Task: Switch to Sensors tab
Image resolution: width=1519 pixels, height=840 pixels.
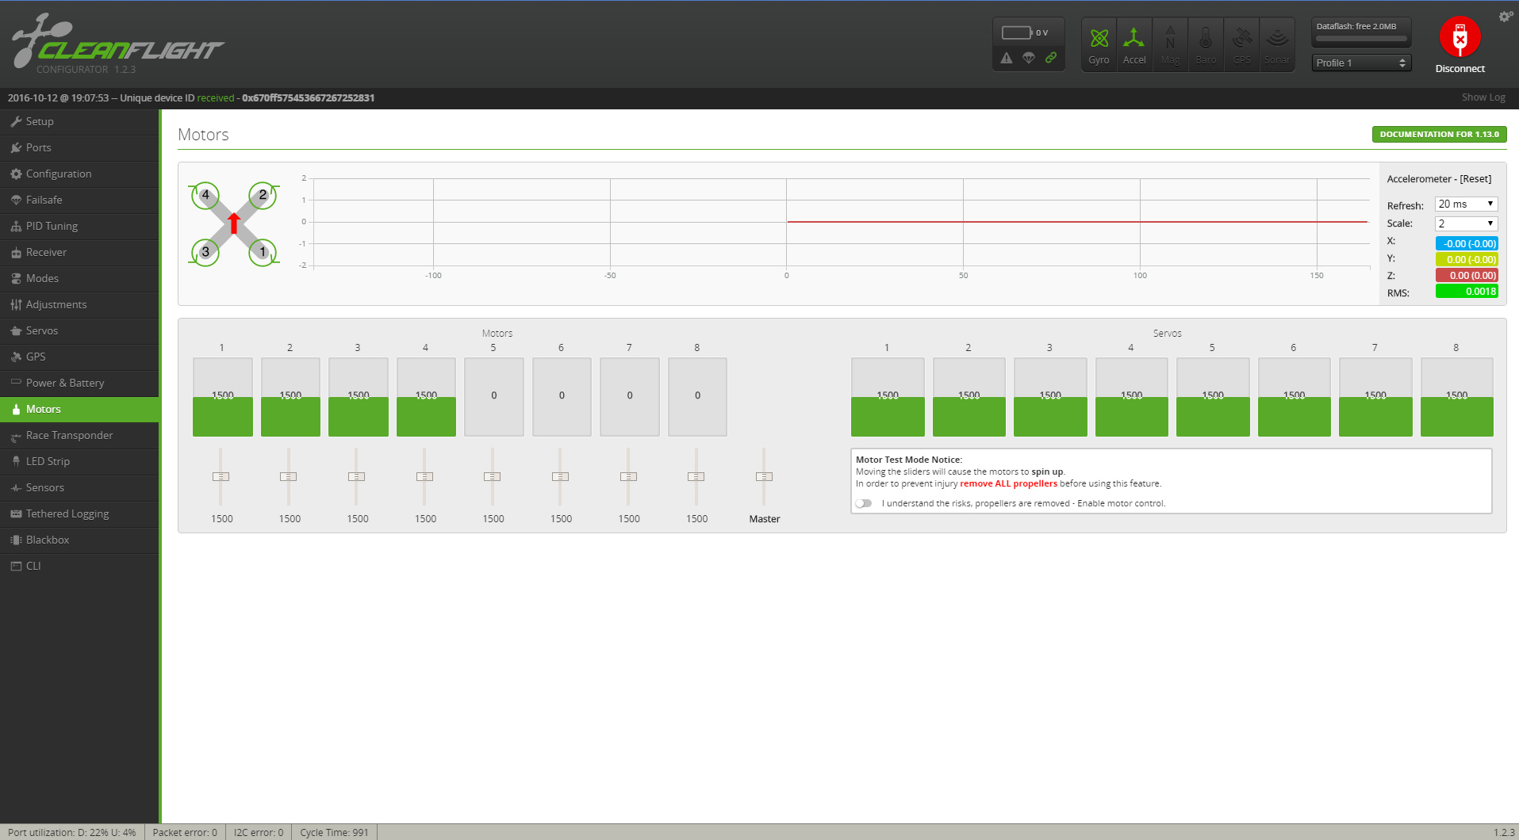Action: (x=79, y=487)
